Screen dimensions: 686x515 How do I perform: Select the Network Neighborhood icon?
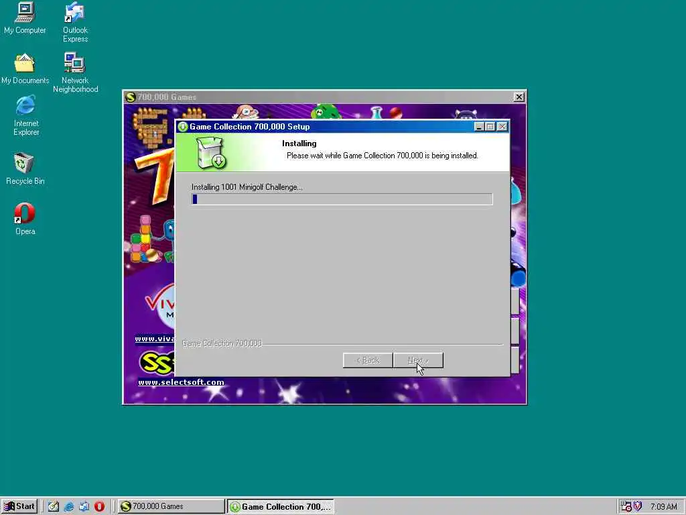click(75, 72)
